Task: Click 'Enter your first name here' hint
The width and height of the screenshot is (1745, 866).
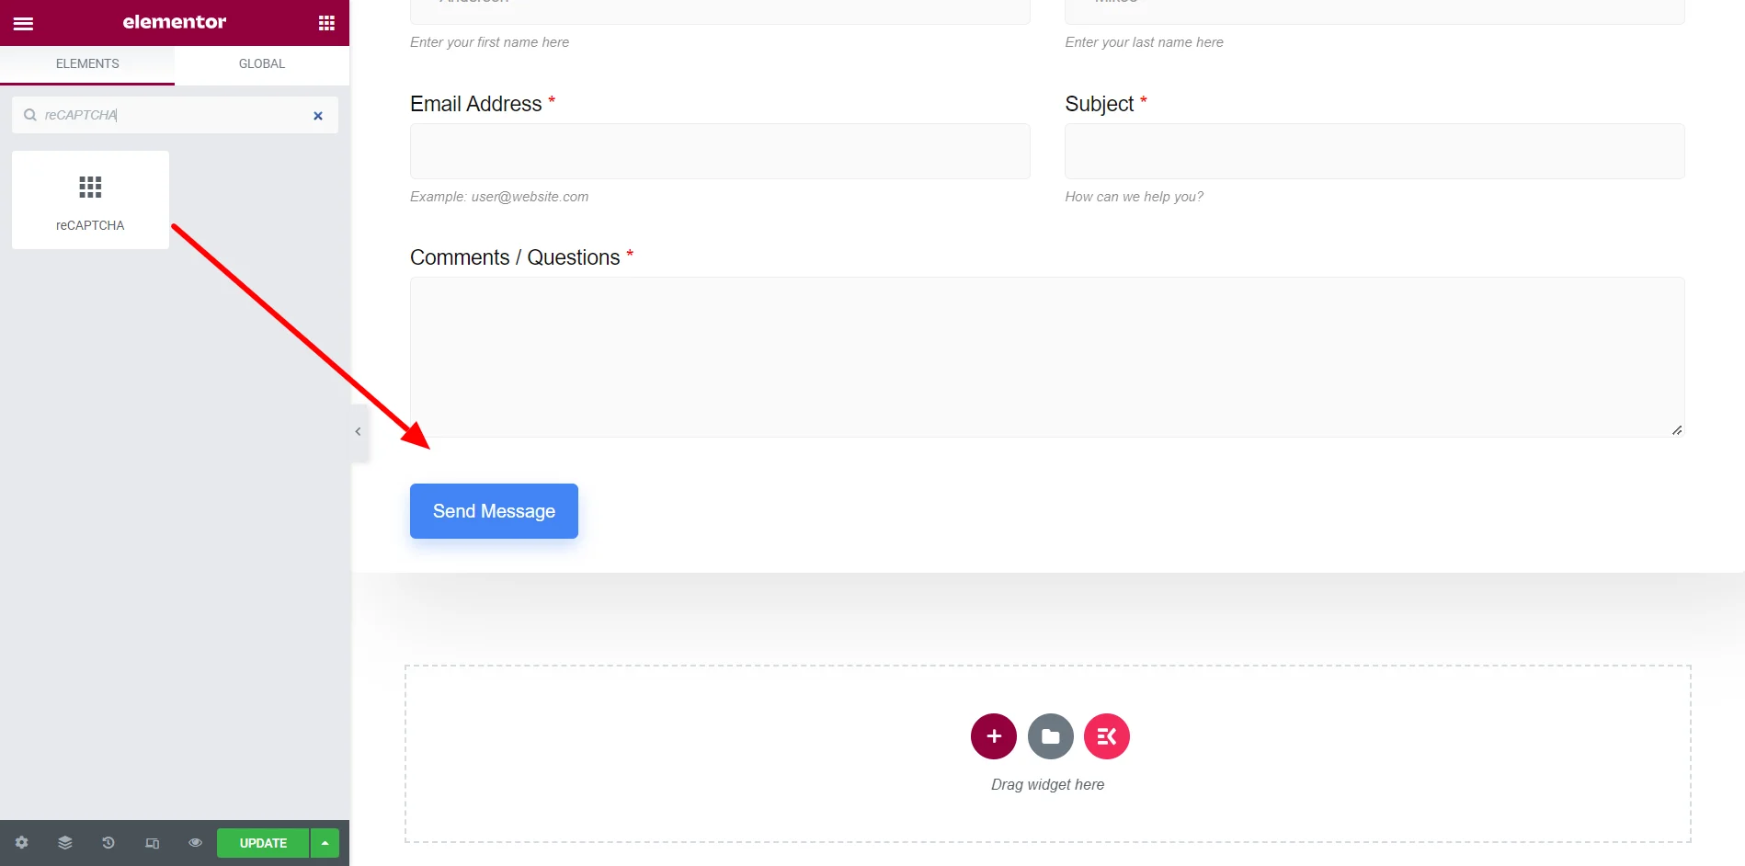Action: click(x=489, y=42)
